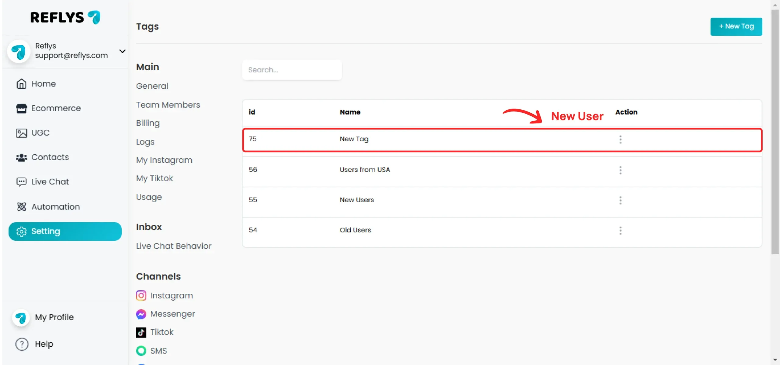Click the scrollbar down arrow
Screen dimensions: 780x365
click(775, 360)
